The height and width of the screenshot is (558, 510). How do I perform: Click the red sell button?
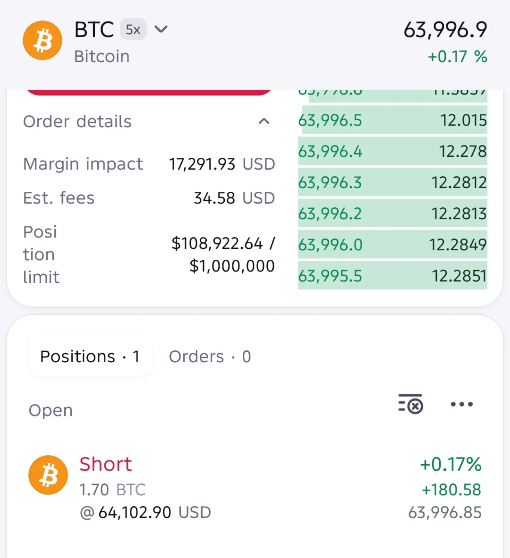pyautogui.click(x=149, y=93)
